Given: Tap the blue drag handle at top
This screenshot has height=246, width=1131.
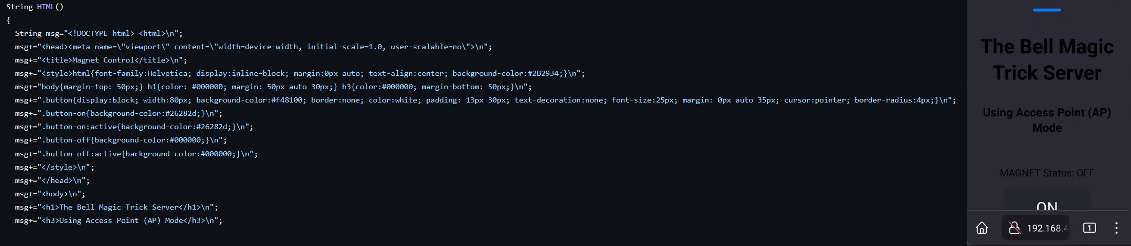Looking at the screenshot, I should pyautogui.click(x=1047, y=10).
